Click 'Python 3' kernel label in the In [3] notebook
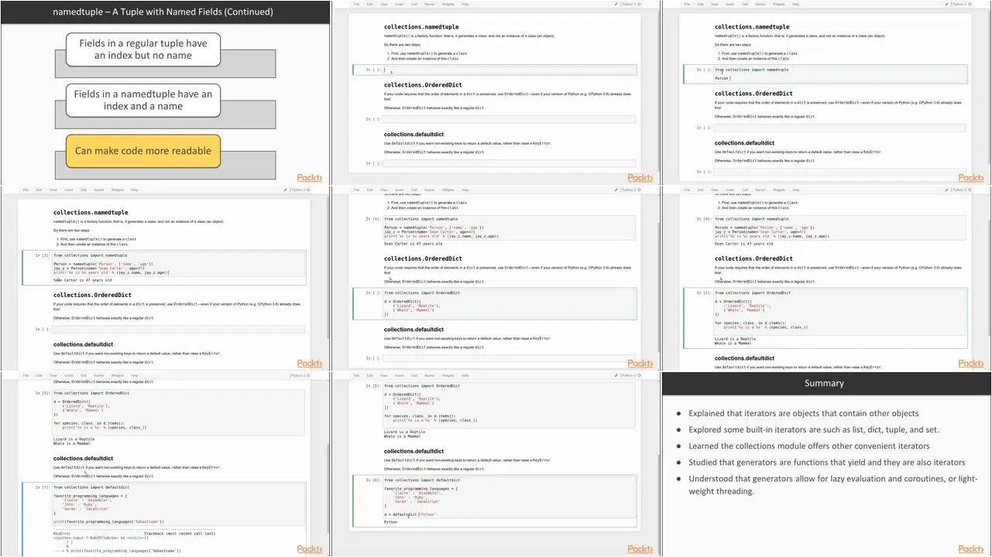This screenshot has width=992, height=557. coord(299,190)
